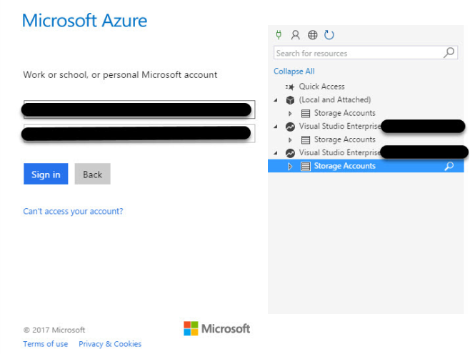Expand Storage Accounts under Local and Attached
The width and height of the screenshot is (470, 354).
coord(290,113)
